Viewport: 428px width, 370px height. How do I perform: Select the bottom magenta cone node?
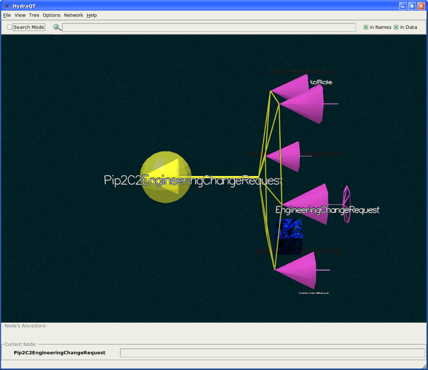(x=296, y=270)
